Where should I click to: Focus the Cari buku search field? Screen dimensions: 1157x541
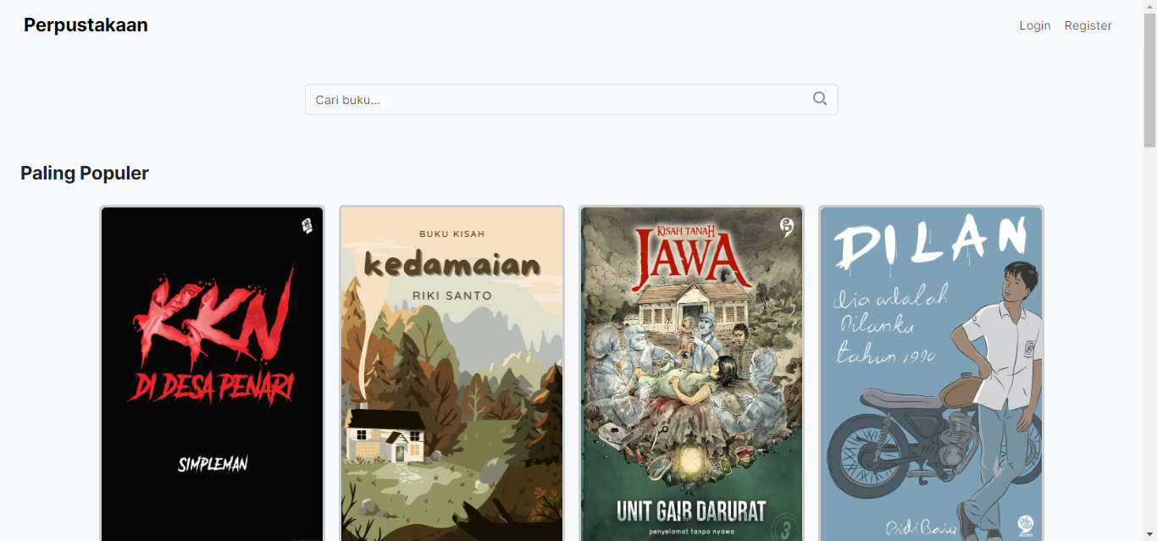point(572,99)
